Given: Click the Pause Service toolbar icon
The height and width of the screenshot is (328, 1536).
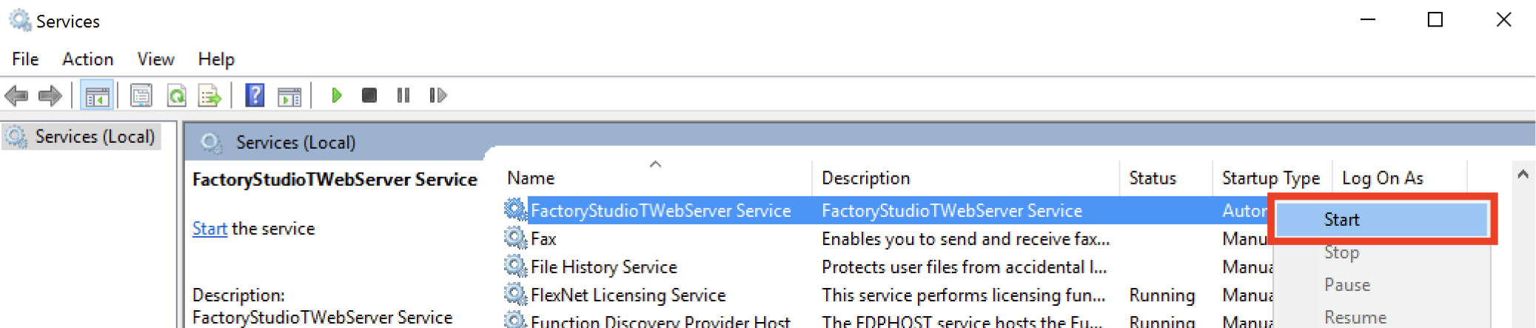Looking at the screenshot, I should 403,96.
